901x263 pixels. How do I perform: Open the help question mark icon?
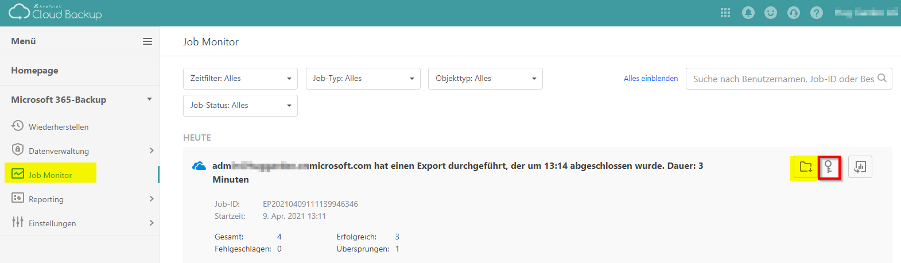(x=817, y=13)
